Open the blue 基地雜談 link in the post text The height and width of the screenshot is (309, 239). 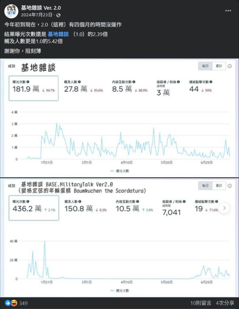58,34
